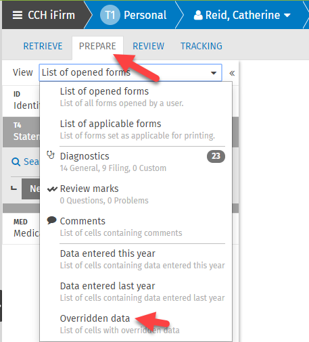Click the List of opened forms selection field

[130, 72]
